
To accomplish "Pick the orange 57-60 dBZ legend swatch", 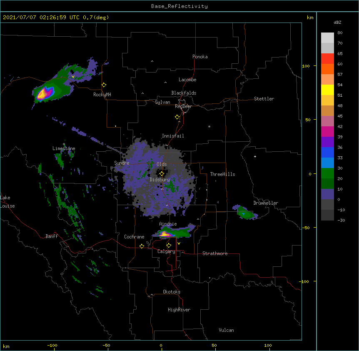I will click(327, 69).
